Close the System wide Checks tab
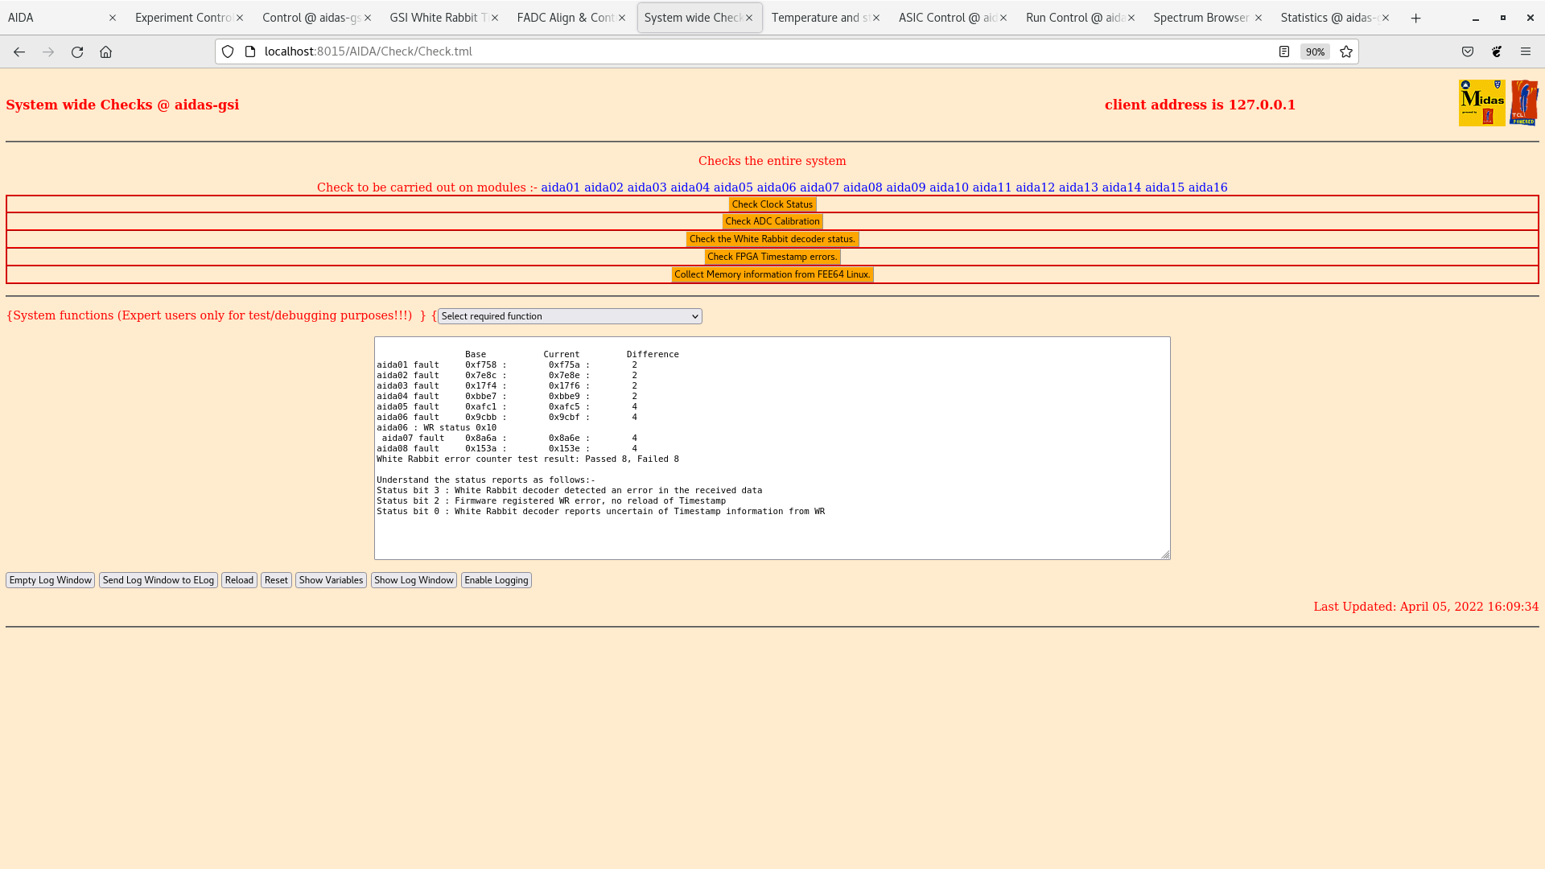This screenshot has height=869, width=1545. (x=749, y=18)
